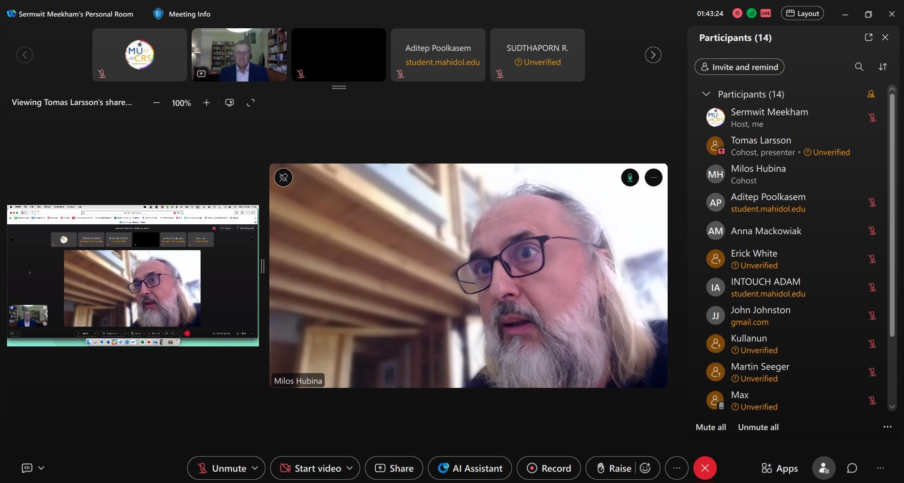The image size is (904, 483).
Task: Open reactions emoji button
Action: (x=646, y=468)
